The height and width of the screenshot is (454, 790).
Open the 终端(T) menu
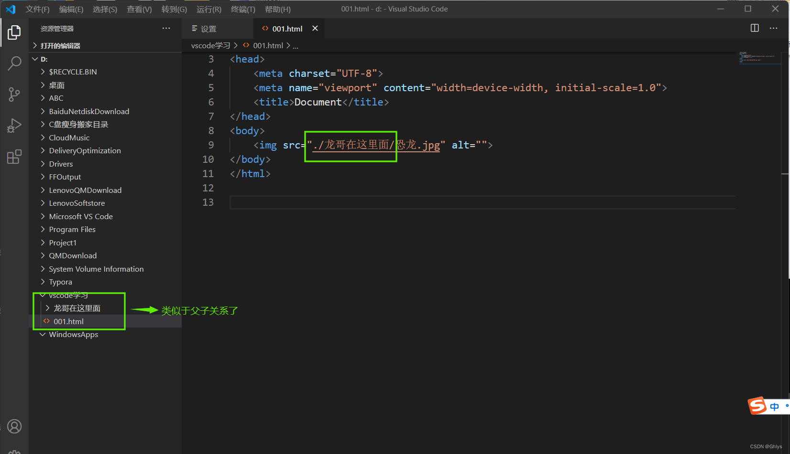pos(243,9)
